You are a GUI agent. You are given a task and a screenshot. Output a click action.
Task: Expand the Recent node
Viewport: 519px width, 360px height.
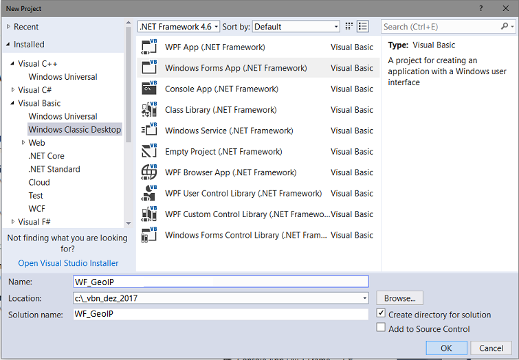(x=9, y=27)
